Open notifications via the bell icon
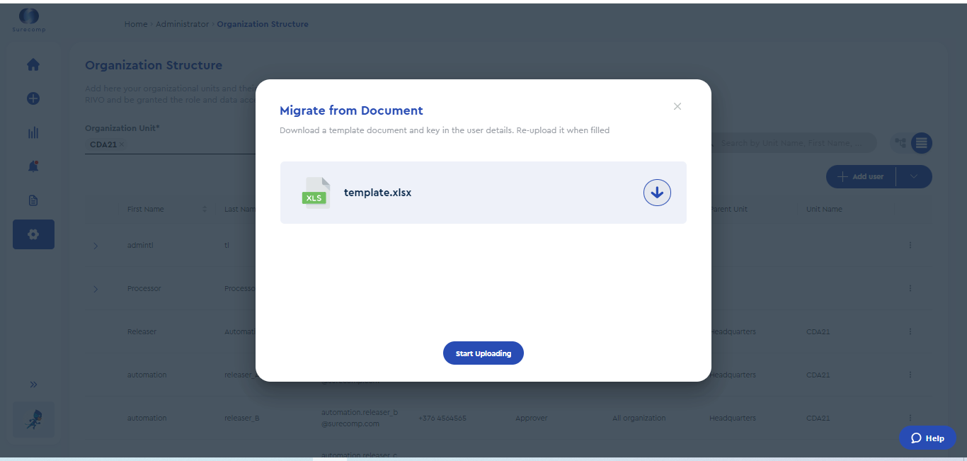This screenshot has width=967, height=461. (33, 166)
